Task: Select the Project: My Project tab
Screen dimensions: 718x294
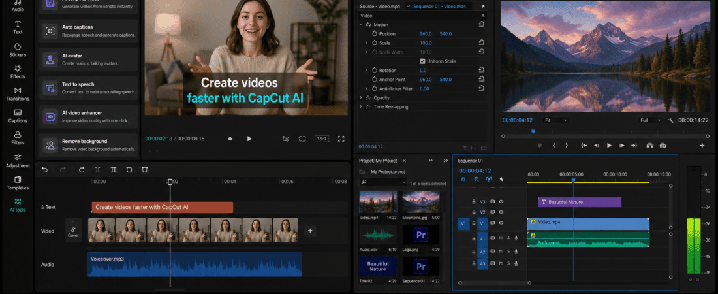Action: coord(378,161)
